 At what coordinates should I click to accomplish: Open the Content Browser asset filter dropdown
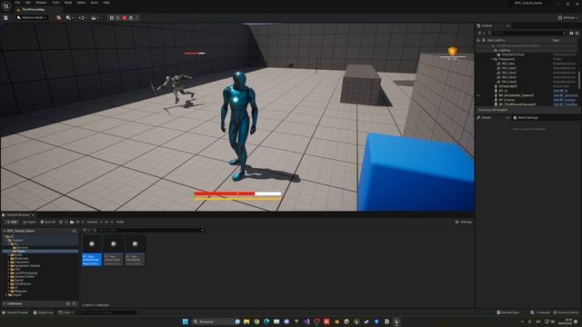click(86, 230)
